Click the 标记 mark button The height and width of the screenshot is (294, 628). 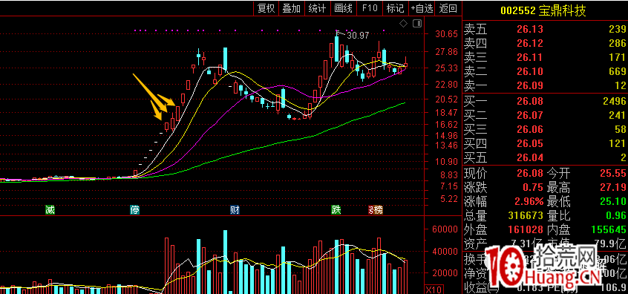coord(396,8)
